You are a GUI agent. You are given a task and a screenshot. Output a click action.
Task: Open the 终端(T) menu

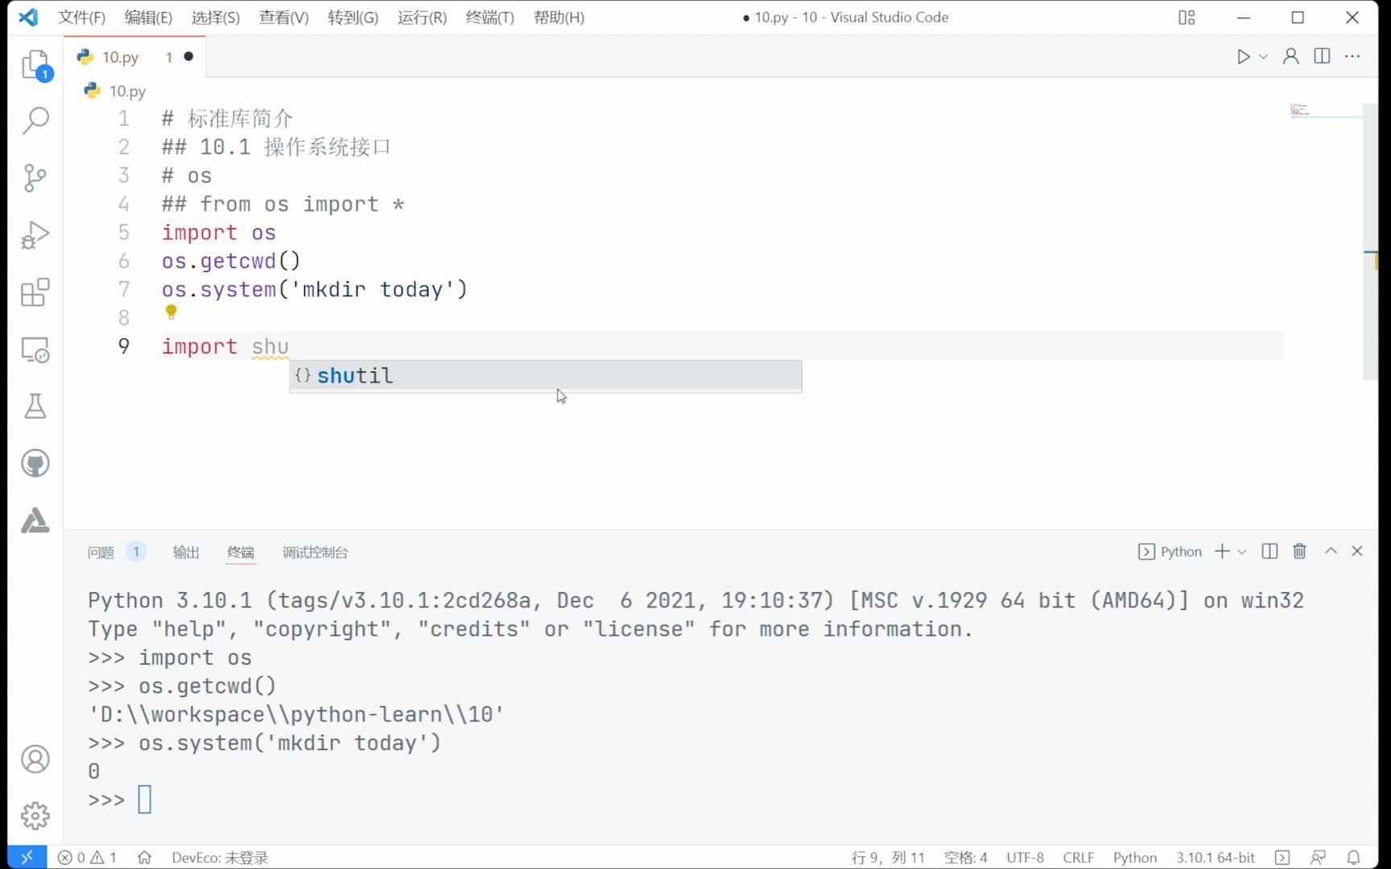click(x=489, y=17)
